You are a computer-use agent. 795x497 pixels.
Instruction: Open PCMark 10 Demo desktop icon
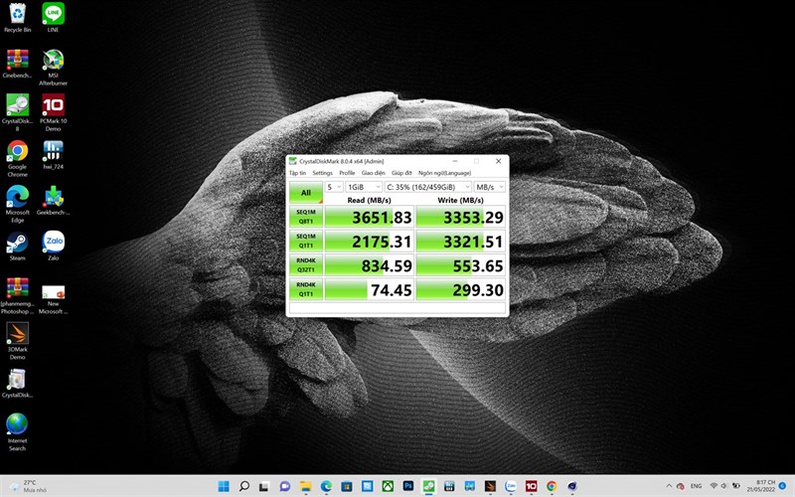(54, 112)
